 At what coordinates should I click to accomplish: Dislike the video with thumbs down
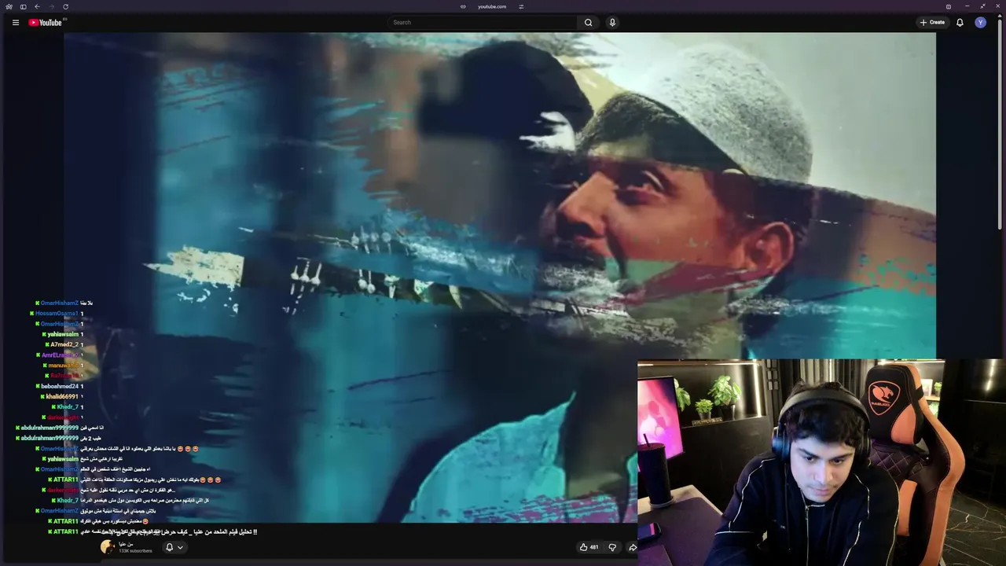[612, 547]
